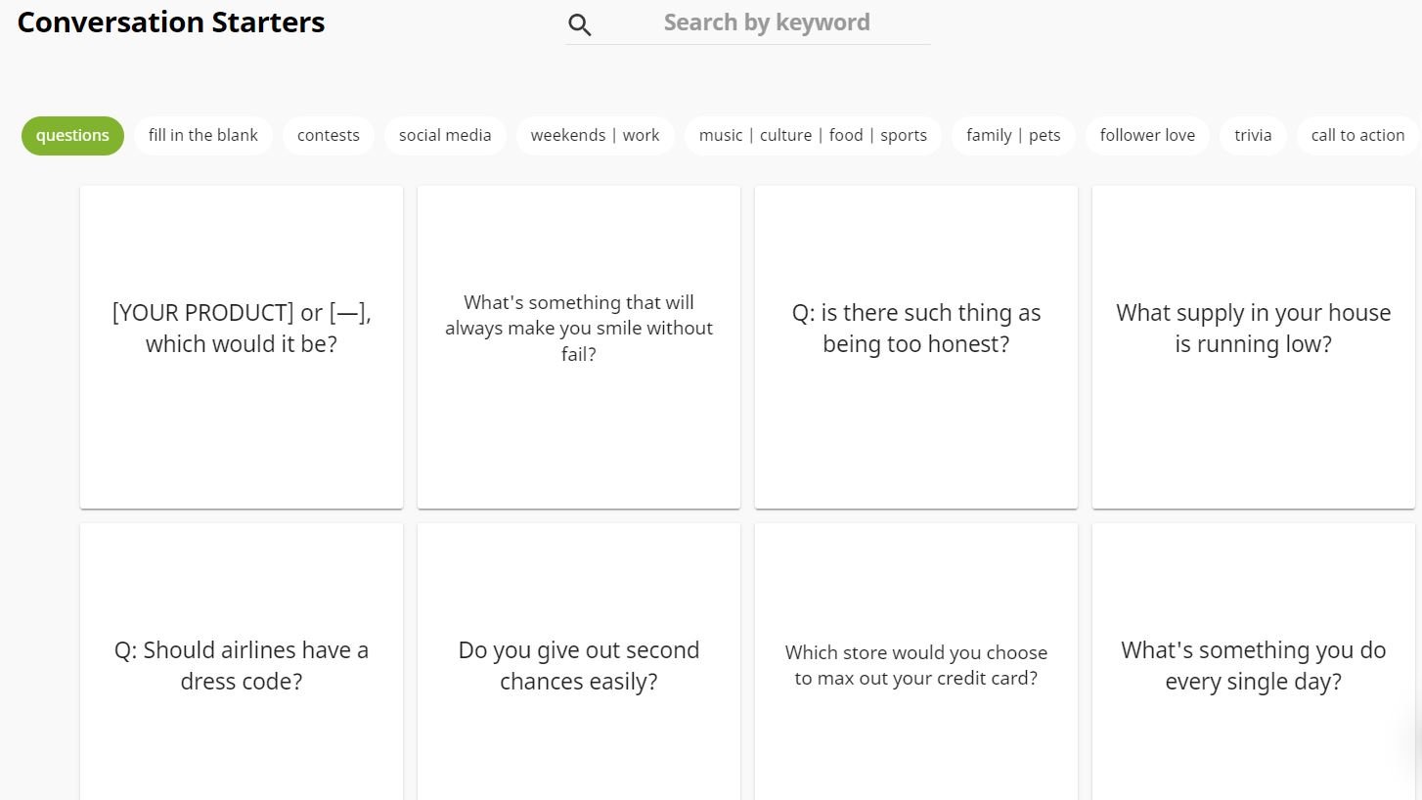This screenshot has width=1422, height=800.
Task: Select the second chances question card
Action: [x=579, y=665]
